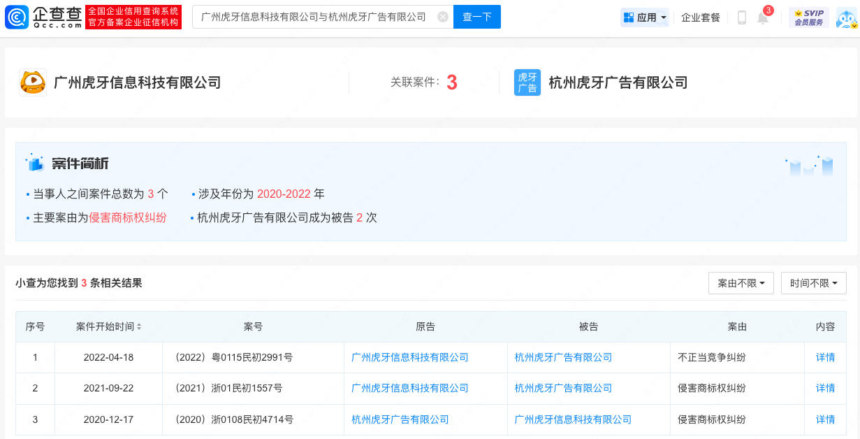Click the date 2021-09-22
The height and width of the screenshot is (439, 860).
coord(108,388)
